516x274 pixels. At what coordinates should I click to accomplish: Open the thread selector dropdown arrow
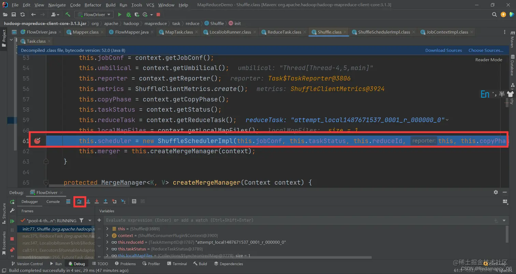coord(90,220)
